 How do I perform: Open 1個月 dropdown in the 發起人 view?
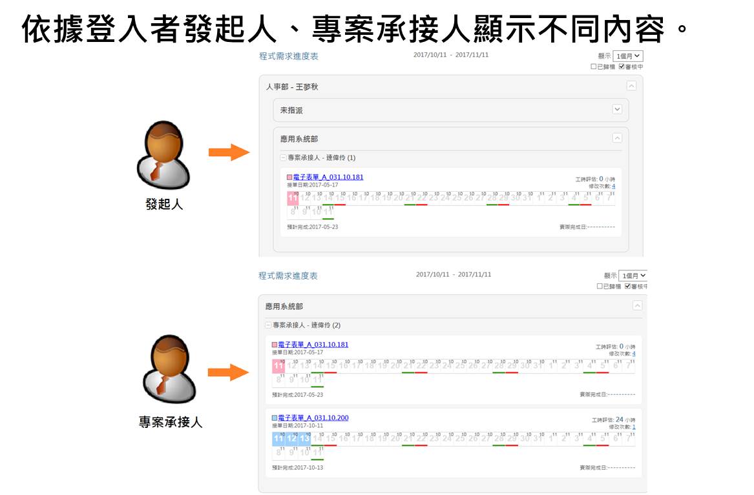tap(627, 56)
